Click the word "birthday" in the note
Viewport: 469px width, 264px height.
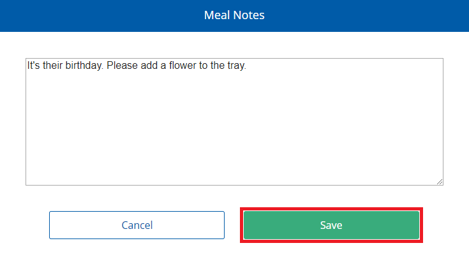click(x=85, y=66)
